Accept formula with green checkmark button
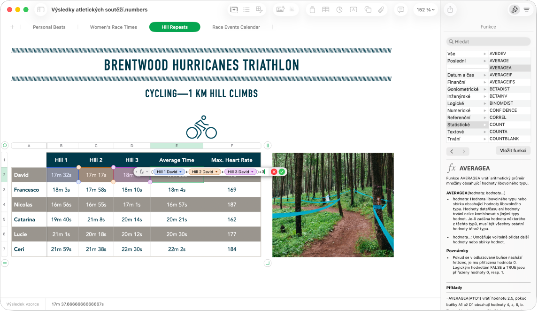The width and height of the screenshot is (538, 311). (x=282, y=172)
